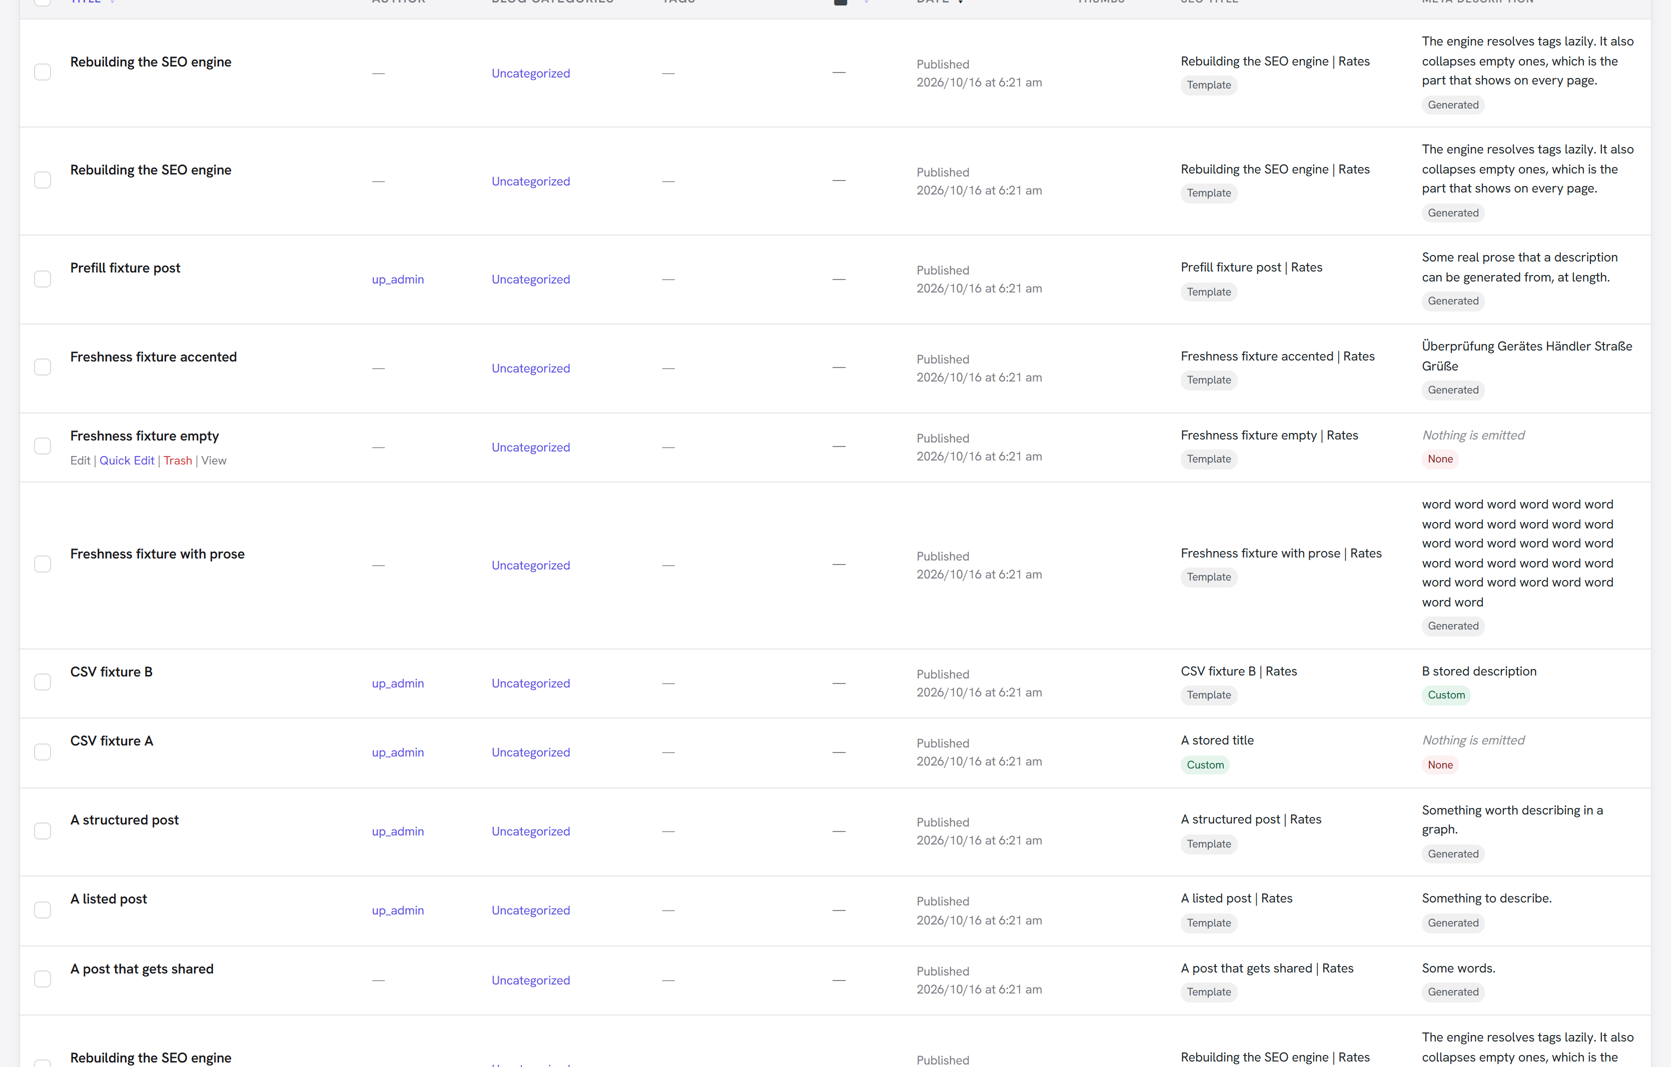This screenshot has height=1067, width=1671.
Task: Click meta description starting 'Überprüfung Gerätes'
Action: tap(1526, 356)
